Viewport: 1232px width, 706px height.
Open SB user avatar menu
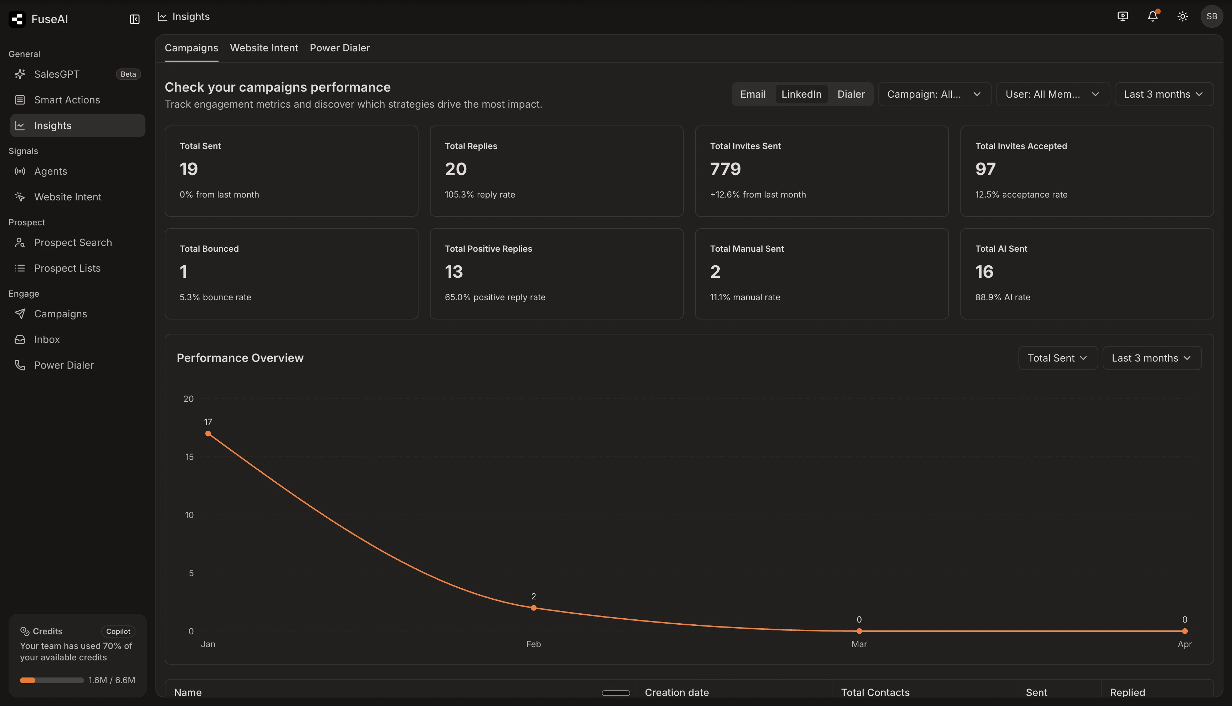1212,16
